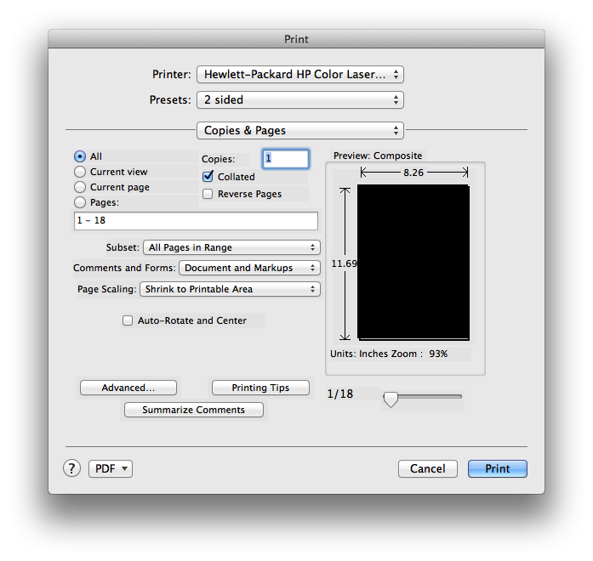Focus the Copies input field

tap(286, 159)
